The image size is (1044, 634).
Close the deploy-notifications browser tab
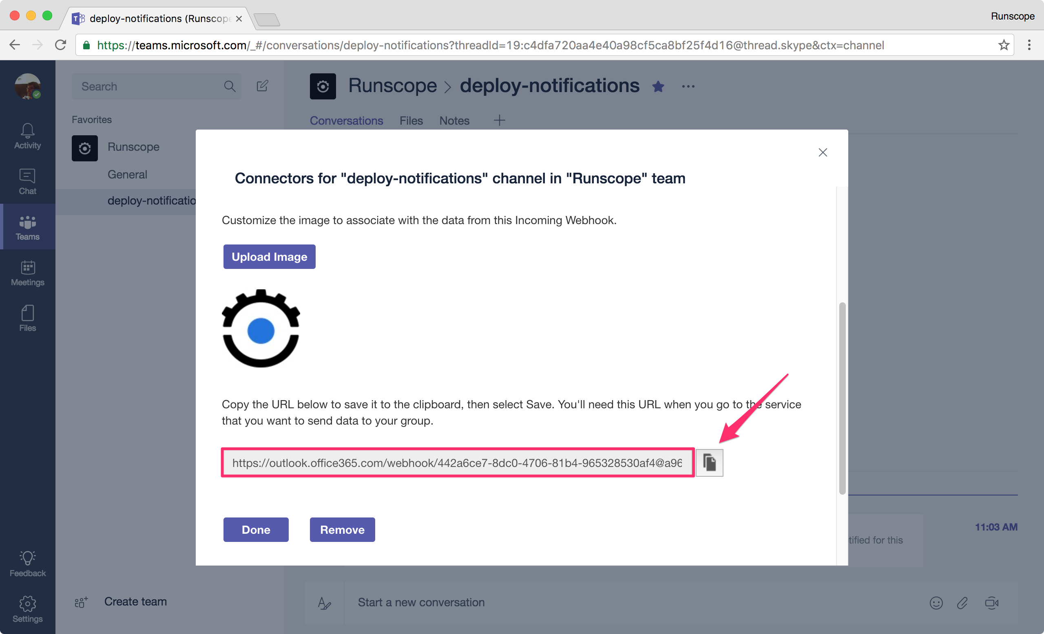point(239,19)
